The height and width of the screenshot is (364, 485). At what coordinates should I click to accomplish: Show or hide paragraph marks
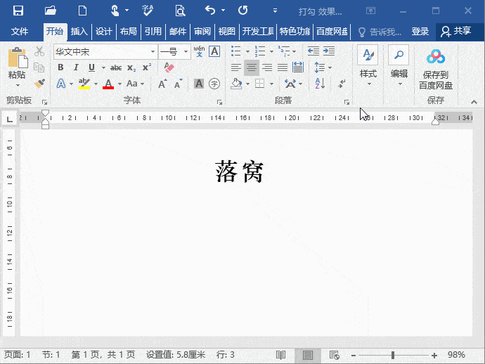click(342, 84)
